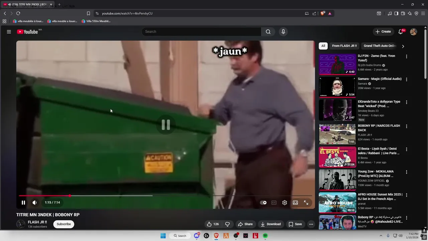Open the account avatar menu

pos(413,31)
